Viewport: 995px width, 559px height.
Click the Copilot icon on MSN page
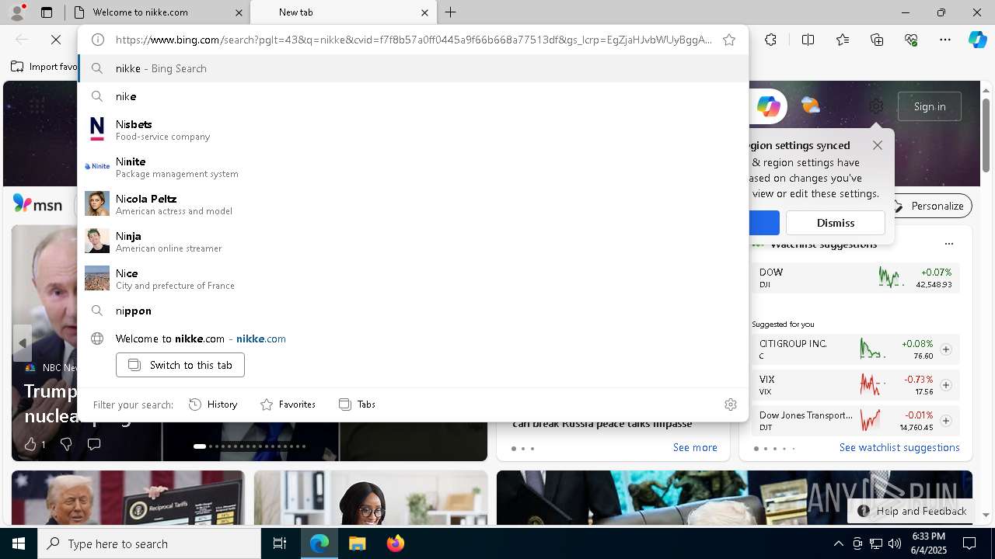point(768,106)
